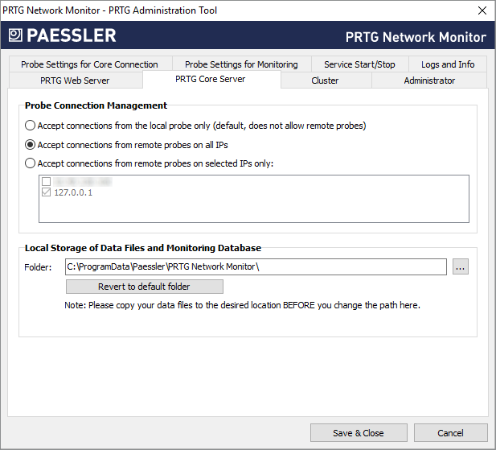Open the Service Start/Stop tab
Image resolution: width=496 pixels, height=450 pixels.
click(359, 64)
